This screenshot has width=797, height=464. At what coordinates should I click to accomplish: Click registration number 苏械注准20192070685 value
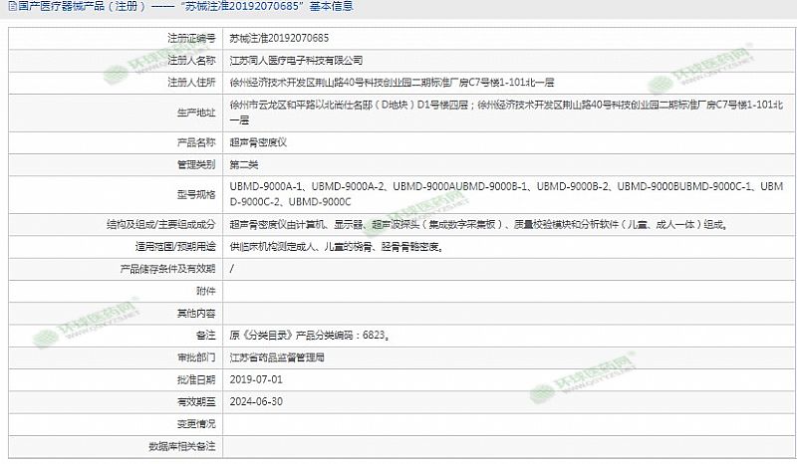279,39
